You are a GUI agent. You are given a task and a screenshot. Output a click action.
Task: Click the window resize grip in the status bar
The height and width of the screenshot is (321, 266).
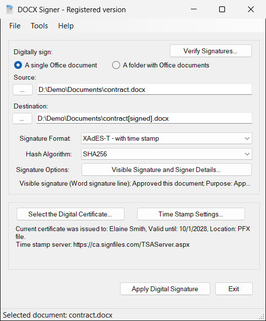[x=262, y=317]
